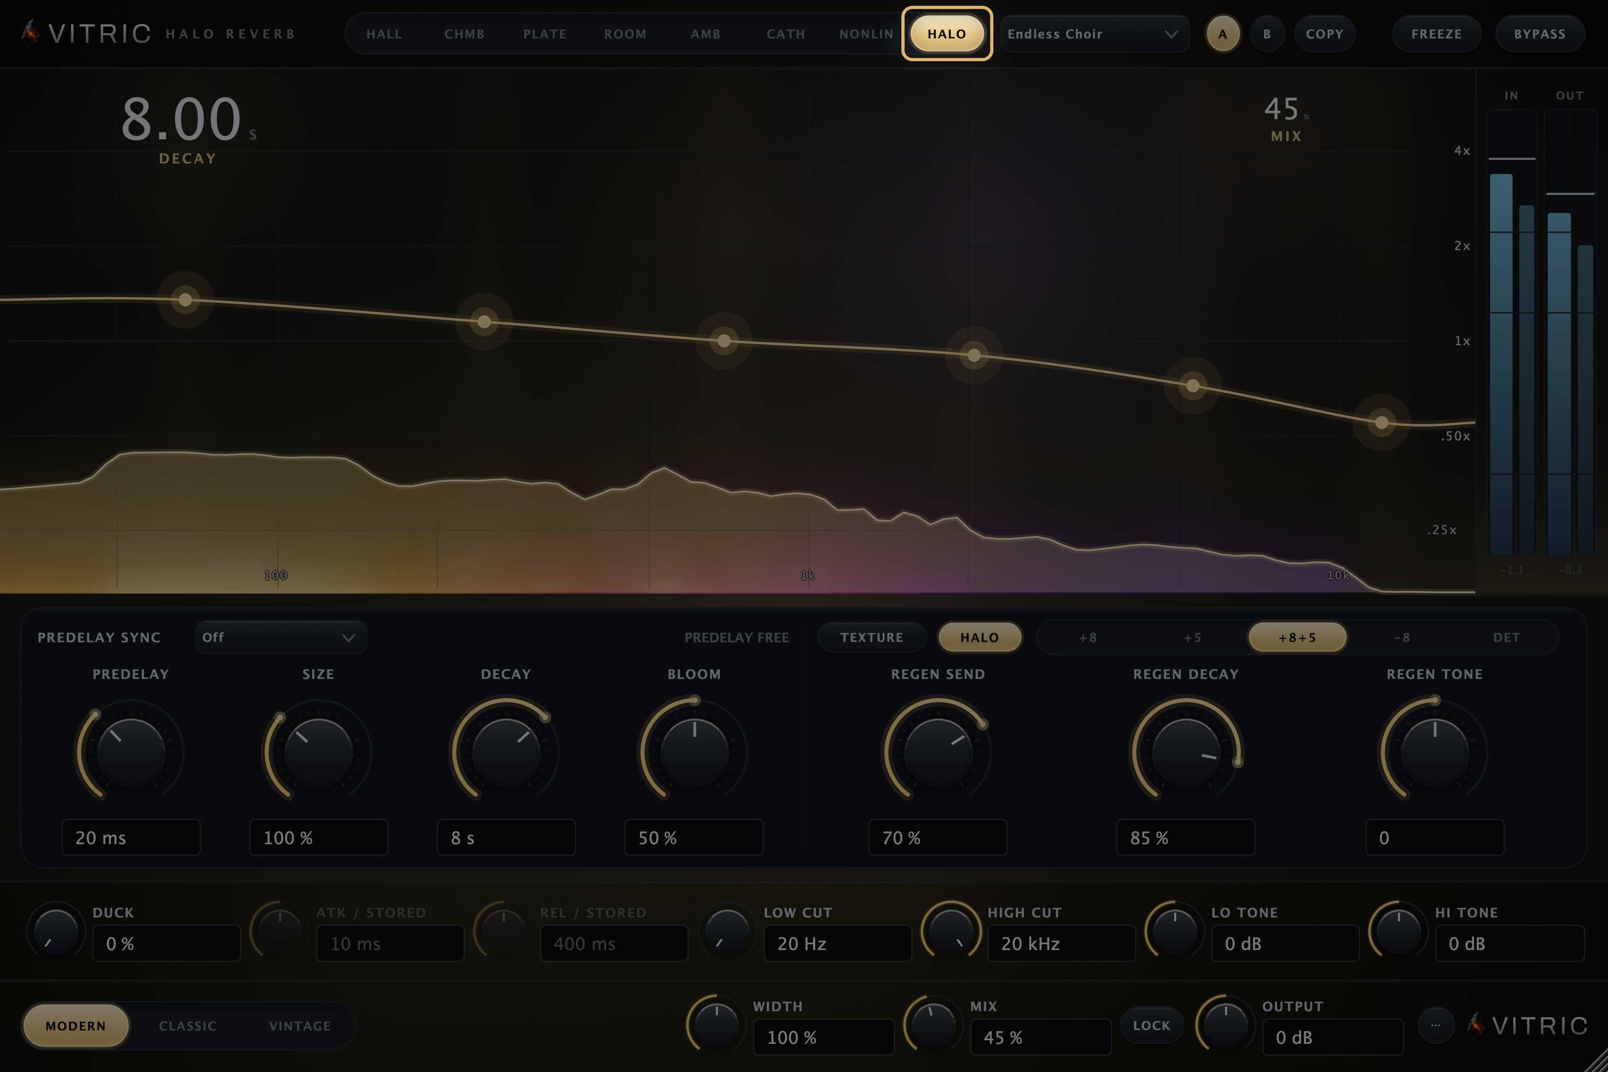The height and width of the screenshot is (1072, 1608).
Task: Click the main Decay knob in parameter panel
Action: 506,752
